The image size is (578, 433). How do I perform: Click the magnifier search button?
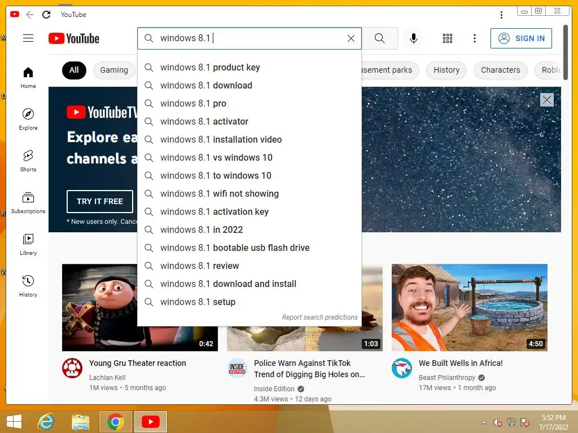click(x=380, y=38)
